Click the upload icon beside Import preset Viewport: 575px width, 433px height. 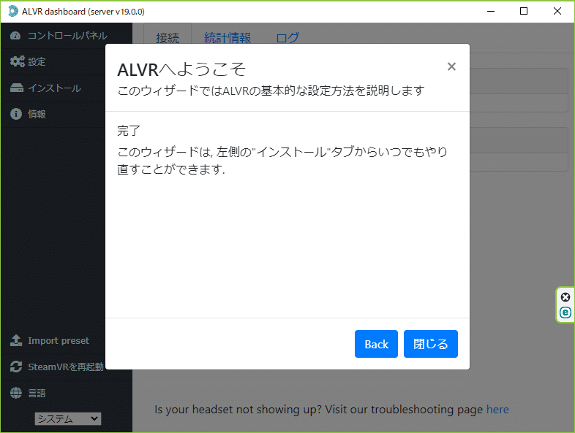(16, 340)
